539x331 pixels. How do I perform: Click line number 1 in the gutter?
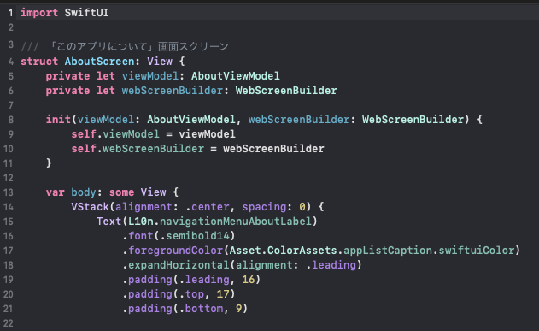(10, 13)
